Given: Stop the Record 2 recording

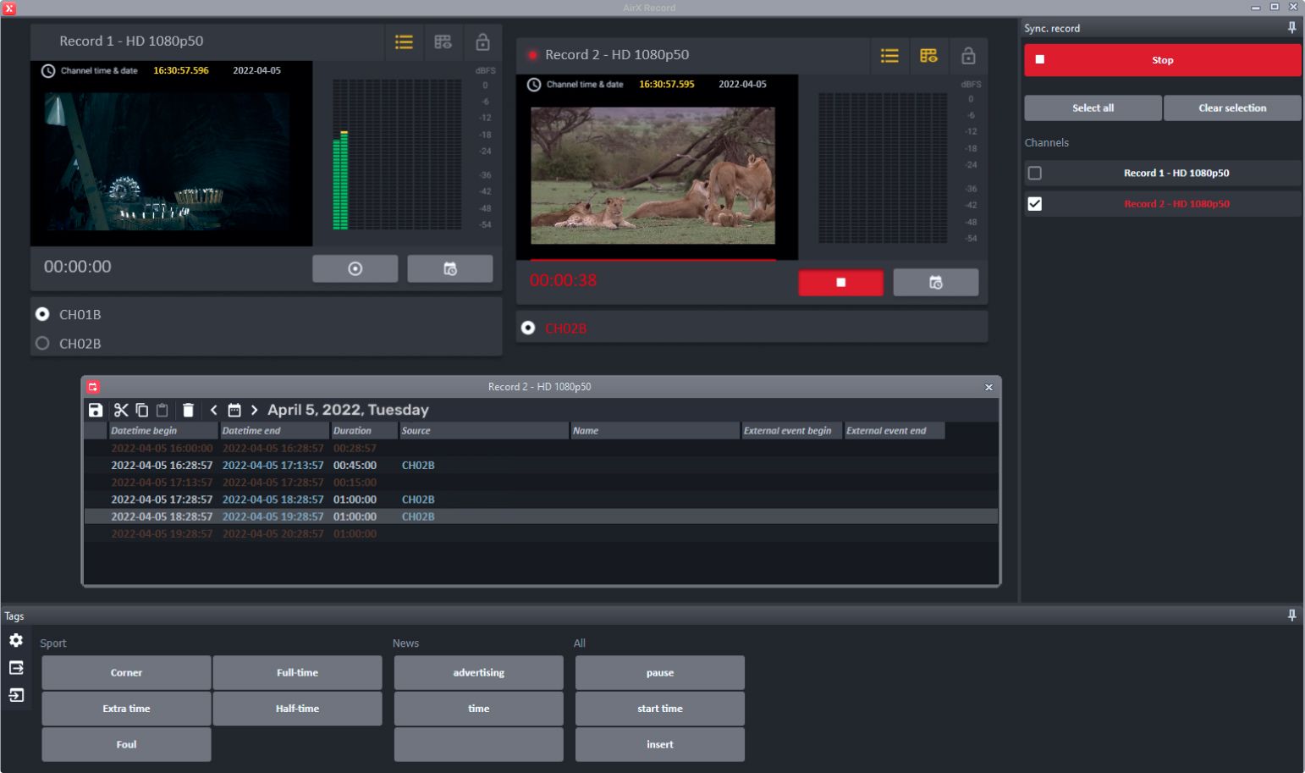Looking at the screenshot, I should pyautogui.click(x=840, y=283).
